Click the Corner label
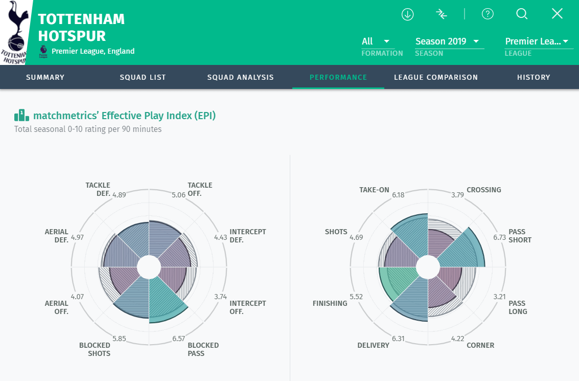Image resolution: width=579 pixels, height=381 pixels. (480, 345)
